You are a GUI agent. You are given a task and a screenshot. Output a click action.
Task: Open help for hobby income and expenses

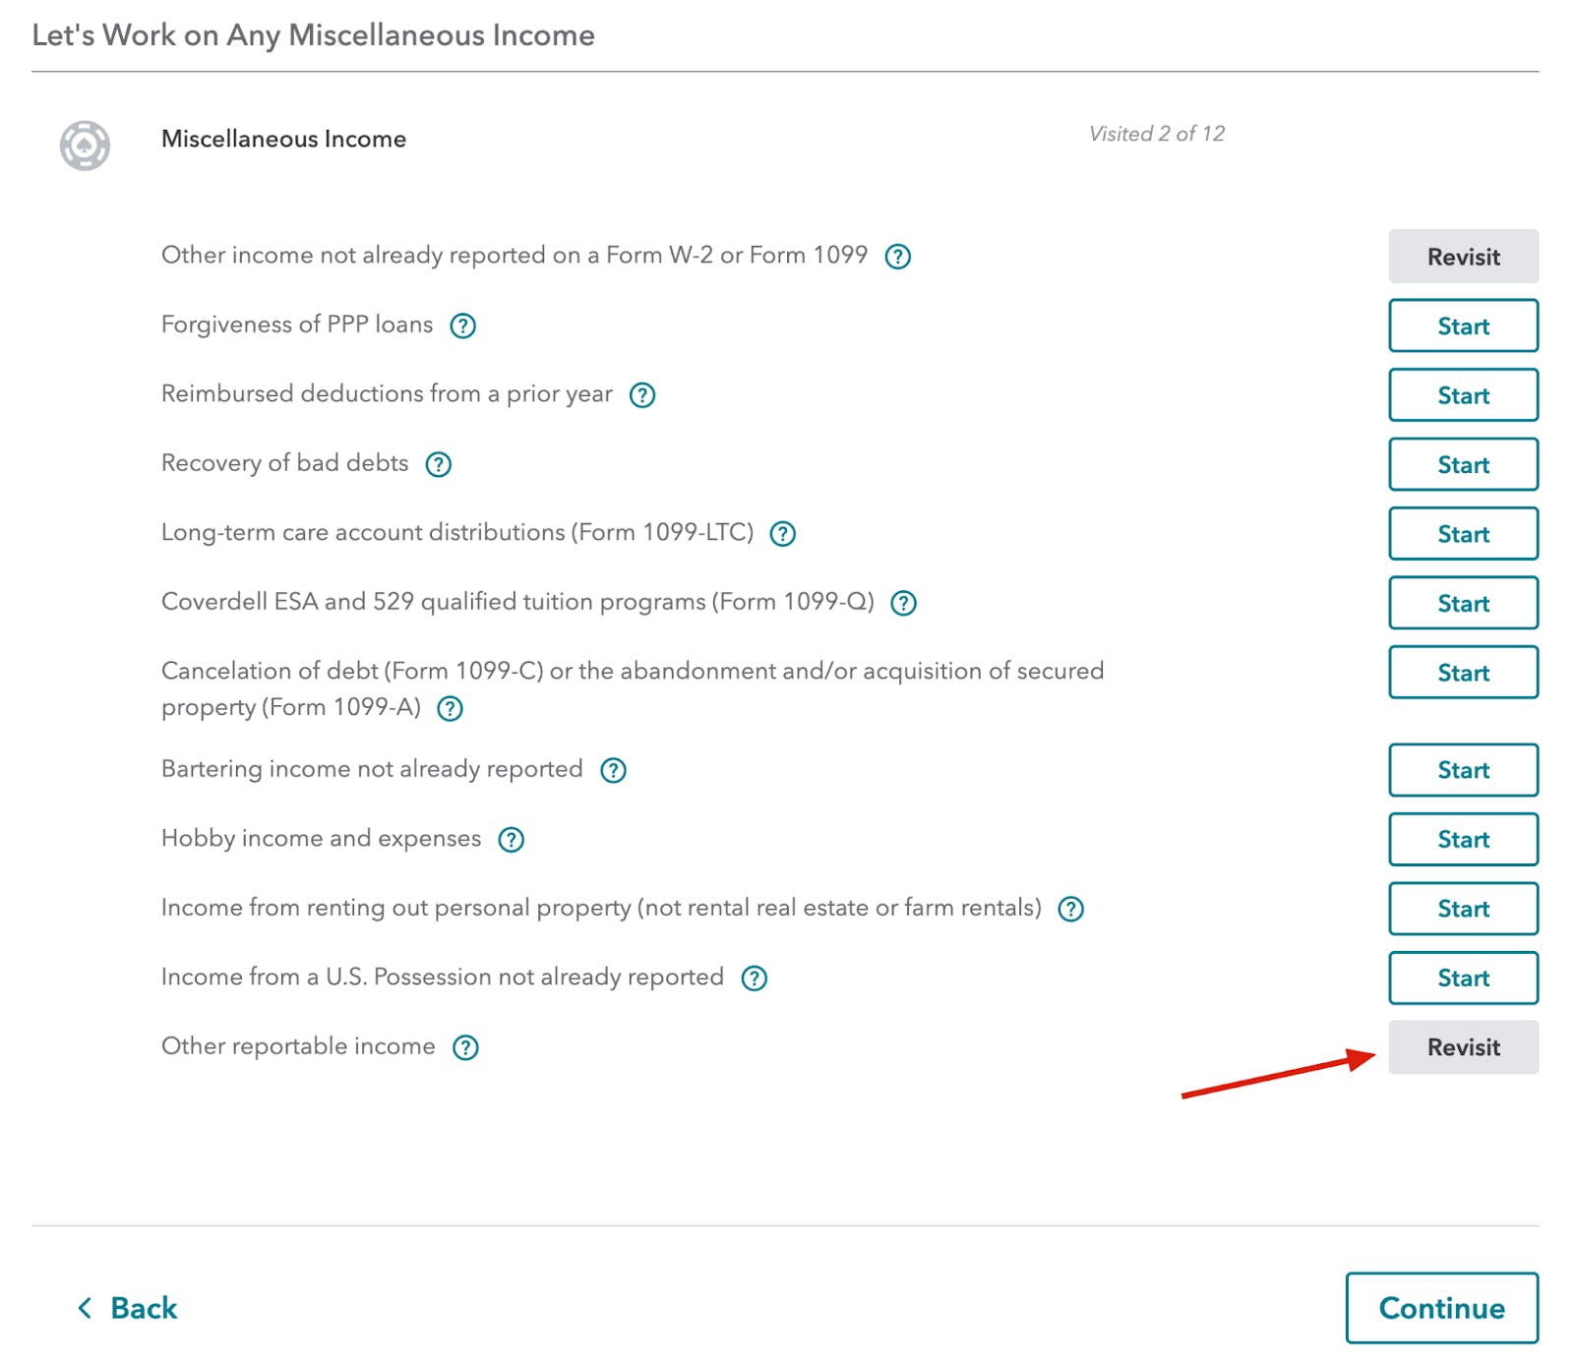click(511, 840)
